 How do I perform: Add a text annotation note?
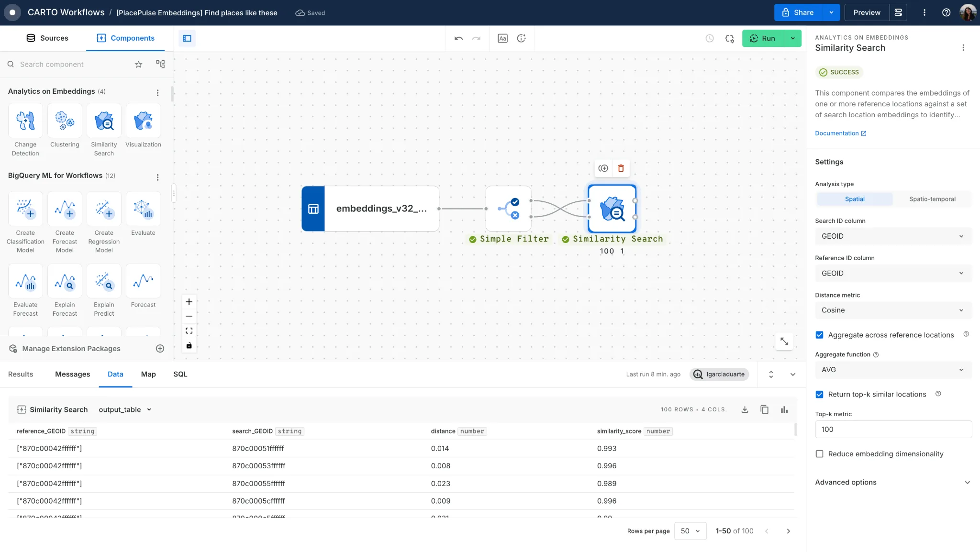pyautogui.click(x=502, y=38)
